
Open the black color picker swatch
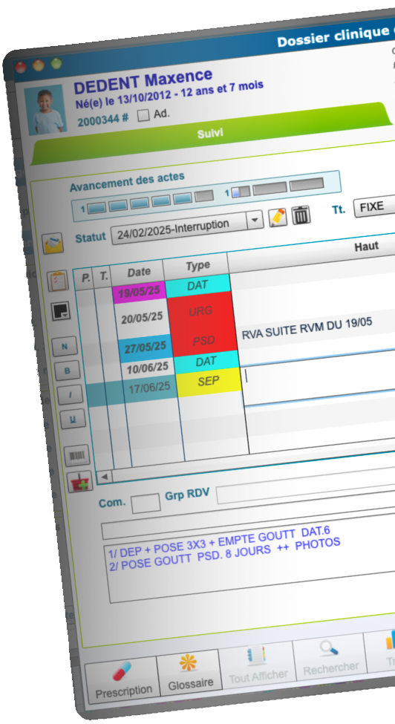[60, 310]
